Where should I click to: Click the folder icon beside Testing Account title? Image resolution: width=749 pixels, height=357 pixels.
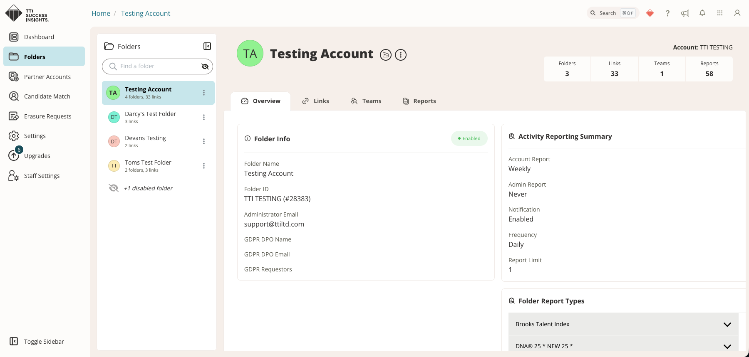point(386,55)
